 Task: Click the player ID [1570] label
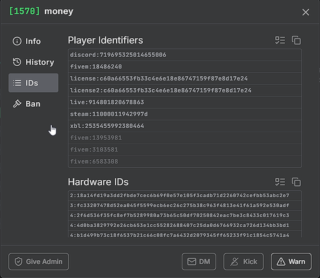24,11
